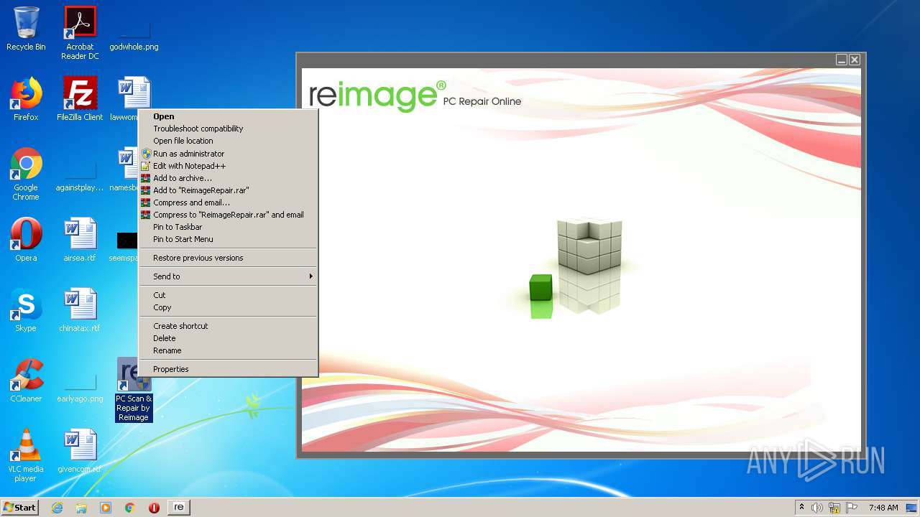Open Windows Media Player taskbar icon

[x=106, y=508]
